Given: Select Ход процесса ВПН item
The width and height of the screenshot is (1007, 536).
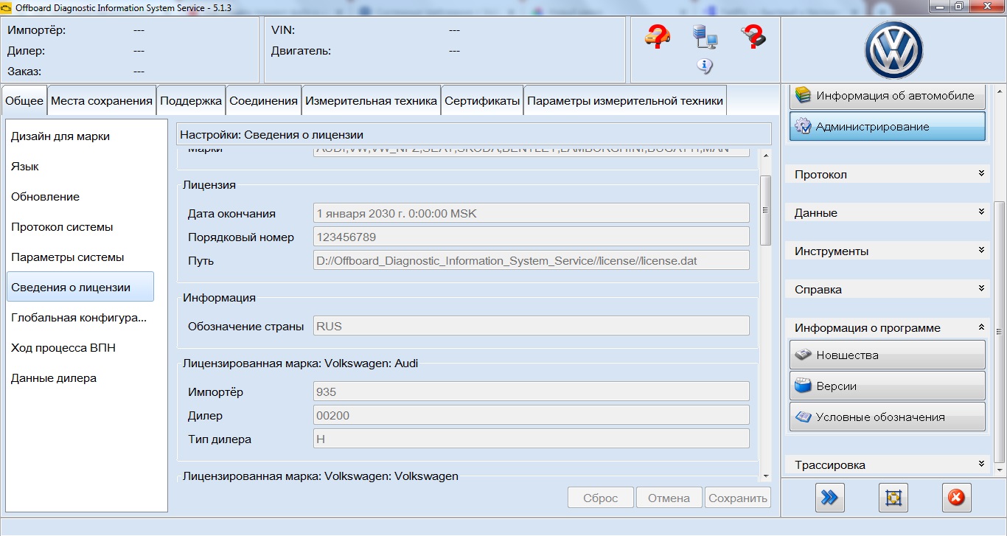Looking at the screenshot, I should click(80, 348).
